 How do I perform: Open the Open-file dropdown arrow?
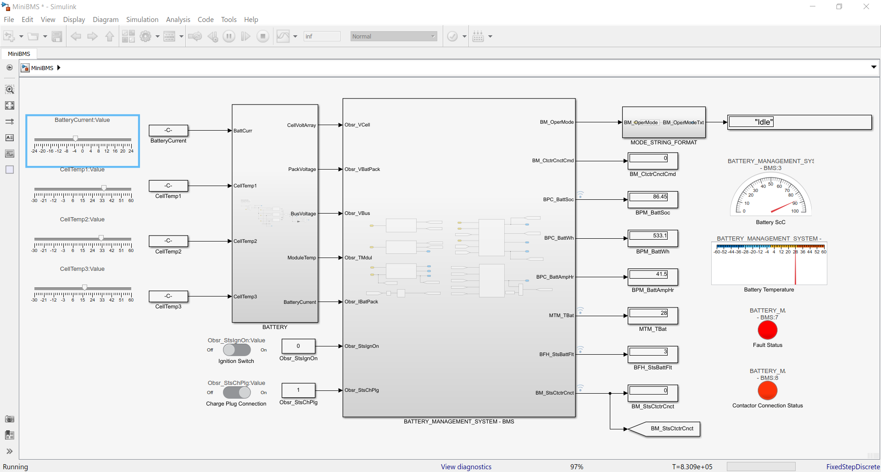tap(45, 36)
